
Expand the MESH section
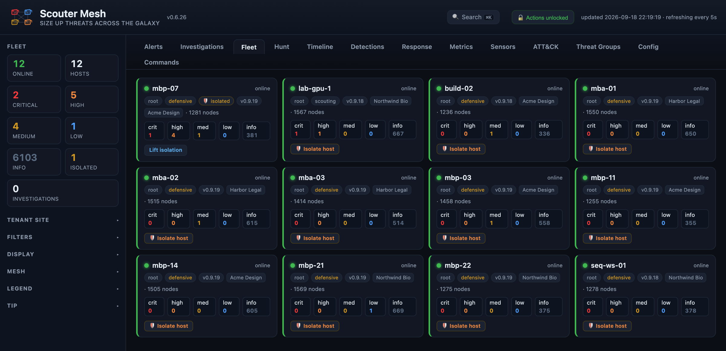(x=63, y=271)
